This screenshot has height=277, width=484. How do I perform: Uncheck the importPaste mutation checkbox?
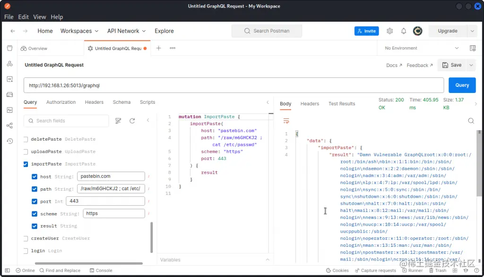(26, 164)
